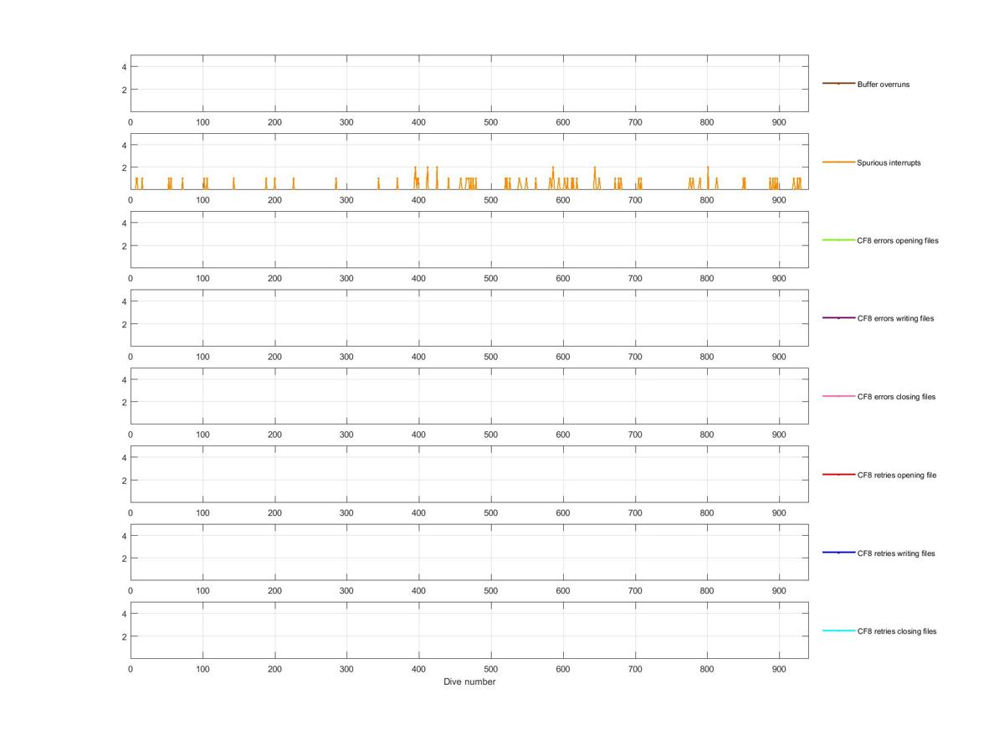Select the cyan CF8 retries closing legend line

pyautogui.click(x=838, y=630)
